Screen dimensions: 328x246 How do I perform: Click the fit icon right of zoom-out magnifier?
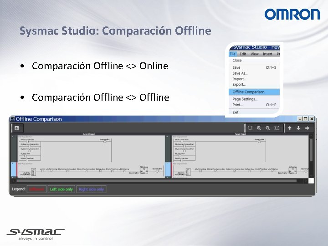[277, 128]
